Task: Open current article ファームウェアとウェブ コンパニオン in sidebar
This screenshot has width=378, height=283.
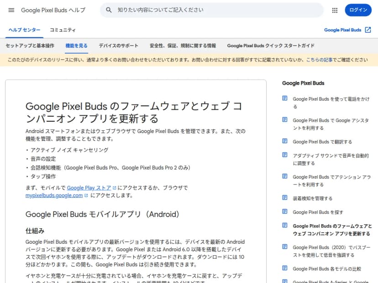Action: (332, 230)
